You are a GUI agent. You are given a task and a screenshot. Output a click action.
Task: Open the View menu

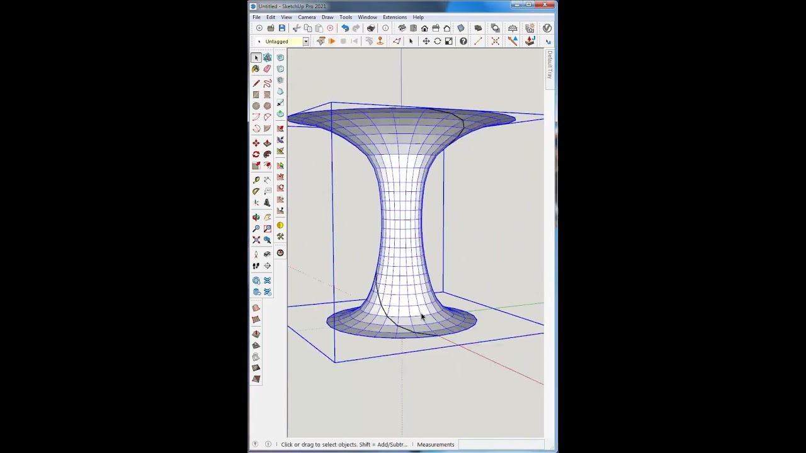click(287, 17)
